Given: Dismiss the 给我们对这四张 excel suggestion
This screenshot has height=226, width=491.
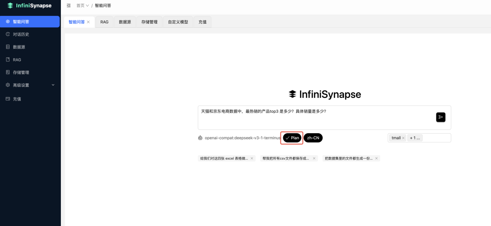Looking at the screenshot, I should [x=252, y=158].
